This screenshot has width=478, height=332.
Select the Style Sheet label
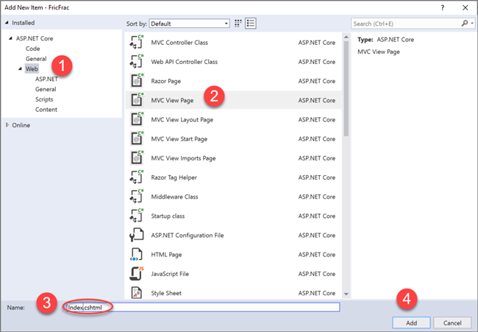[x=166, y=293]
